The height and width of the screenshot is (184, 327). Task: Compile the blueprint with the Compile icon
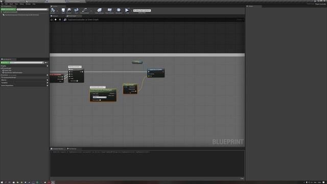click(x=53, y=10)
